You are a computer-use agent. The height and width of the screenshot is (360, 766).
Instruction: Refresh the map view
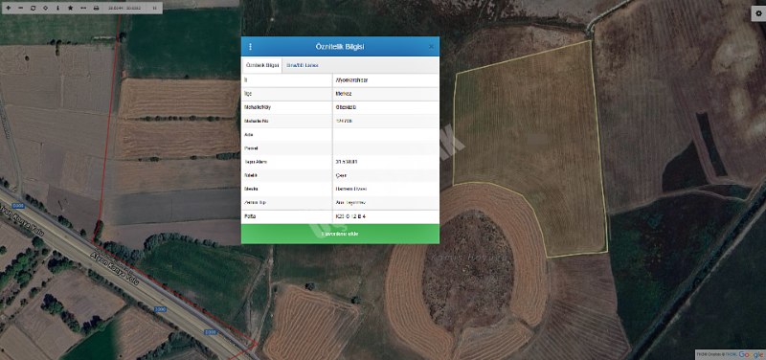tap(34, 9)
